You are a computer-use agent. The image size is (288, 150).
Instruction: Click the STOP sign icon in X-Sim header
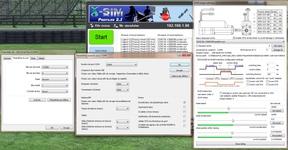click(165, 17)
